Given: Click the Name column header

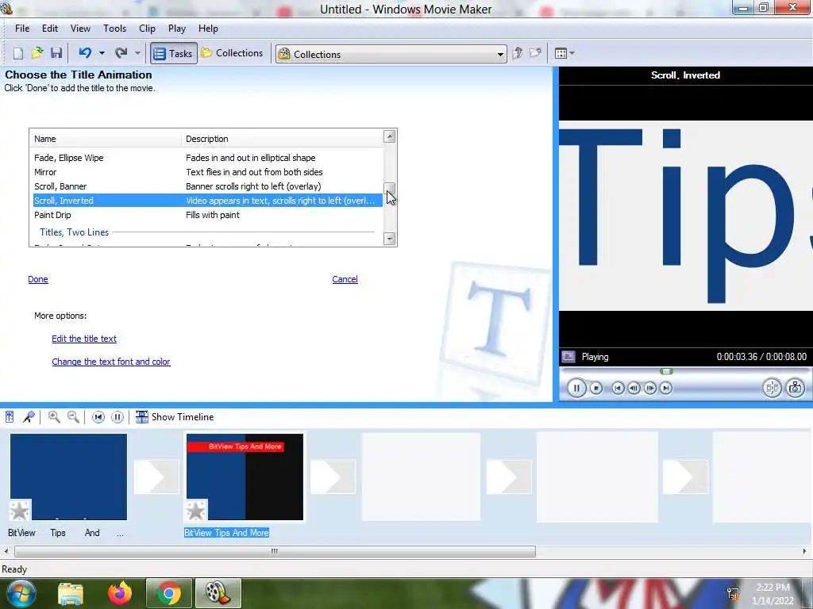Looking at the screenshot, I should click(106, 139).
